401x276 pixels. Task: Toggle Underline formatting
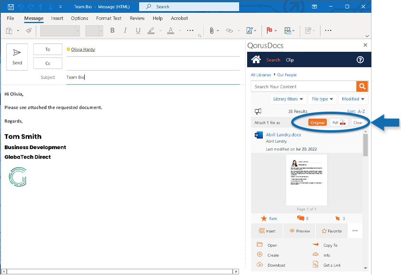(x=138, y=30)
